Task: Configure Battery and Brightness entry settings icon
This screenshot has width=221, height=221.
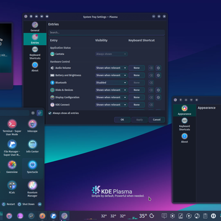Action: [x=159, y=75]
